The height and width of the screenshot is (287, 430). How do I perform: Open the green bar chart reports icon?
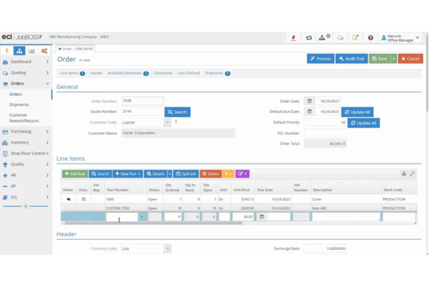32,50
